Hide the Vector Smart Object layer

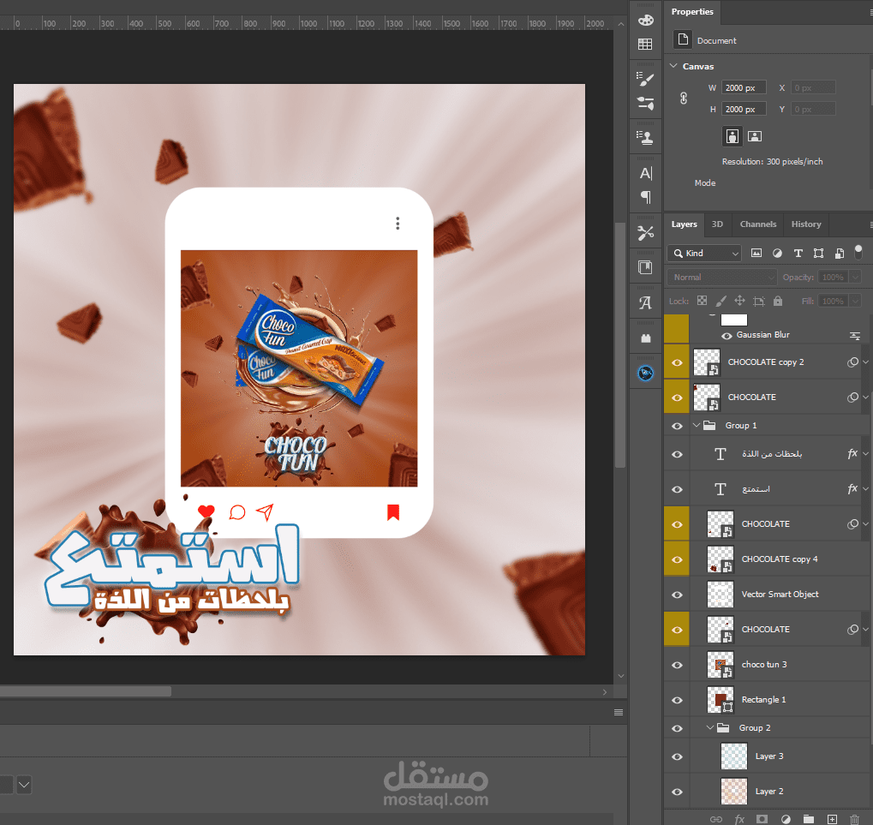[x=677, y=595]
